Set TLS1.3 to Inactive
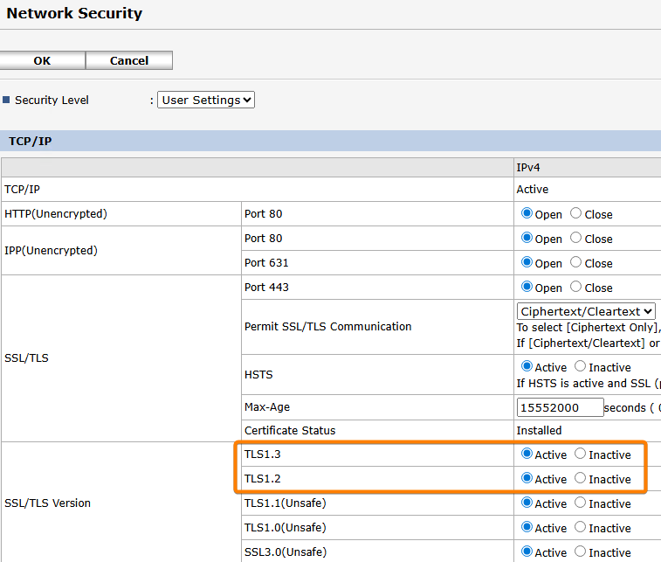 point(581,454)
